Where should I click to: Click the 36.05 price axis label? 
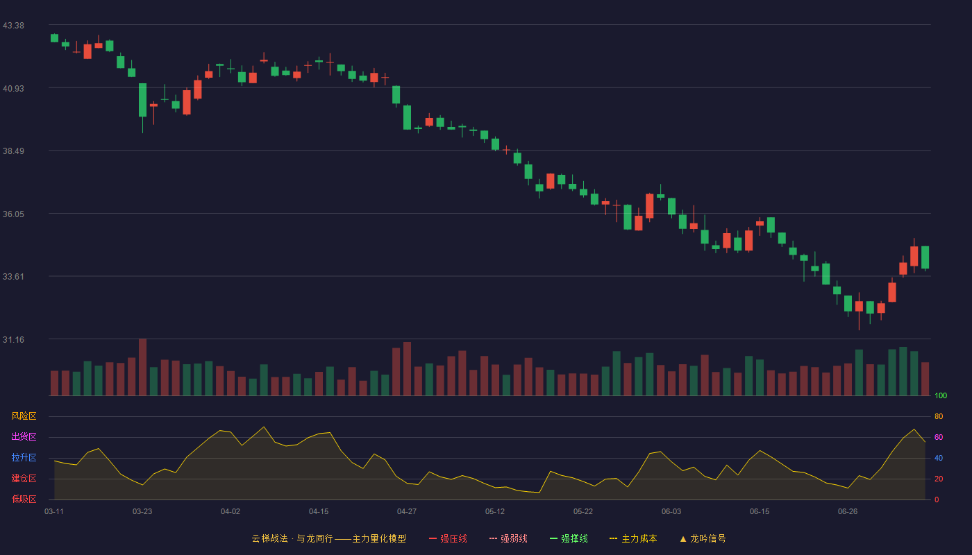(13, 214)
